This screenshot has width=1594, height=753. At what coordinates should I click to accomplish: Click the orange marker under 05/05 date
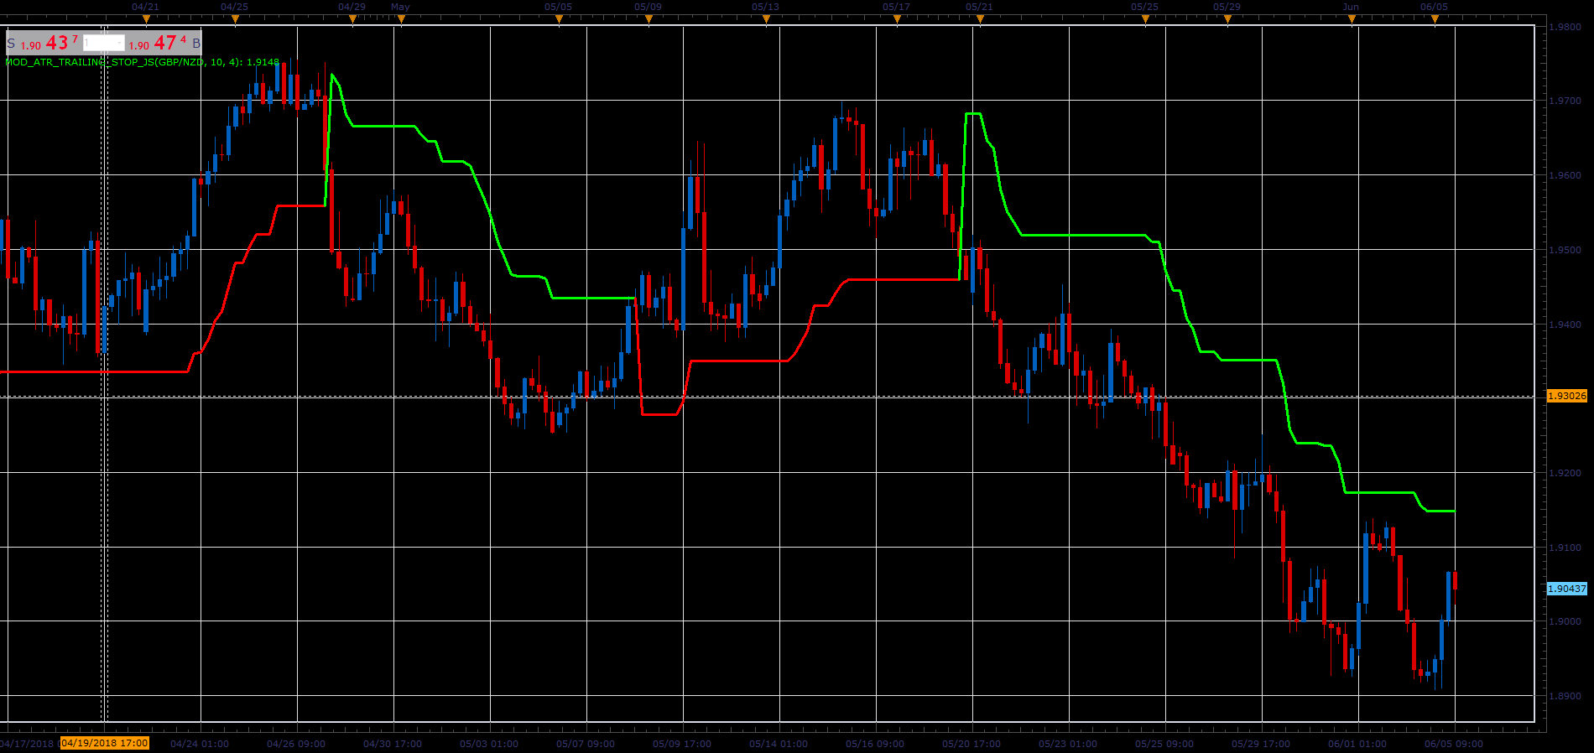click(559, 18)
